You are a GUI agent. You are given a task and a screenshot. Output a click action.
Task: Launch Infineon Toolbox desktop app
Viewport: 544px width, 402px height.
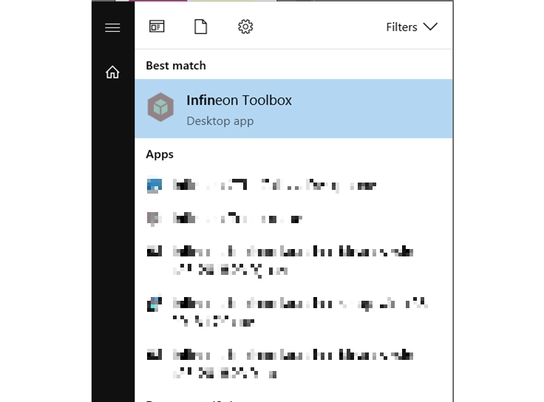pos(293,109)
